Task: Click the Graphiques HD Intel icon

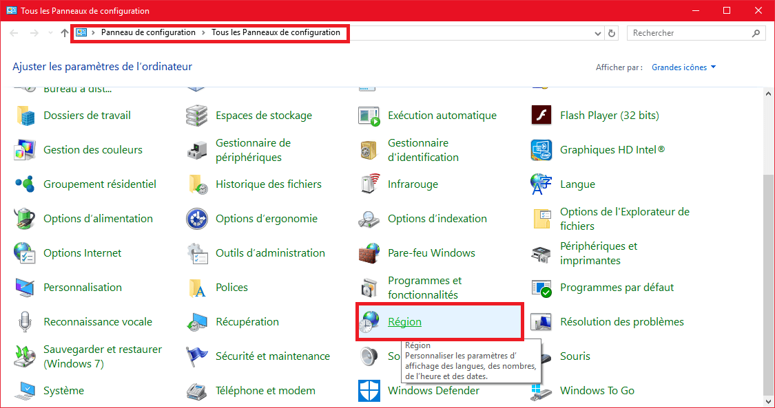Action: [x=541, y=150]
